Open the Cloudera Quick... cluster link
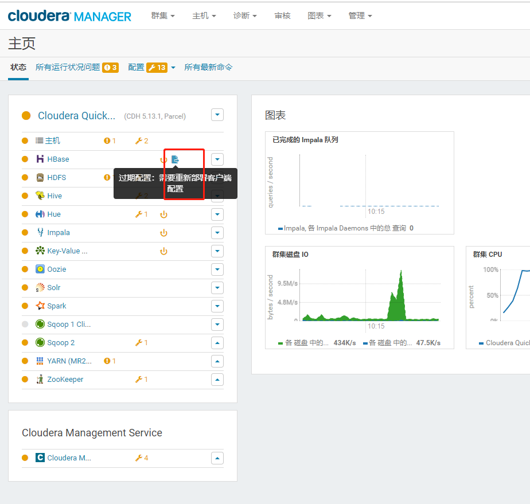Screen dimensions: 530x504 (x=76, y=115)
